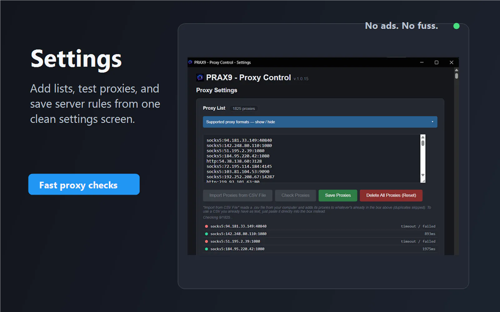The image size is (500, 312).
Task: Click green status dot for 184.95.220.42
Action: (207, 249)
